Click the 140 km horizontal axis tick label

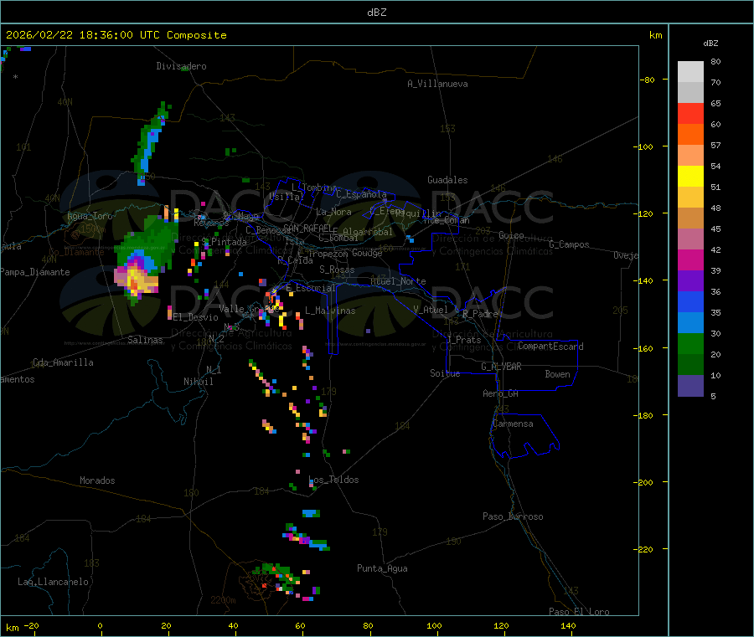pos(568,625)
